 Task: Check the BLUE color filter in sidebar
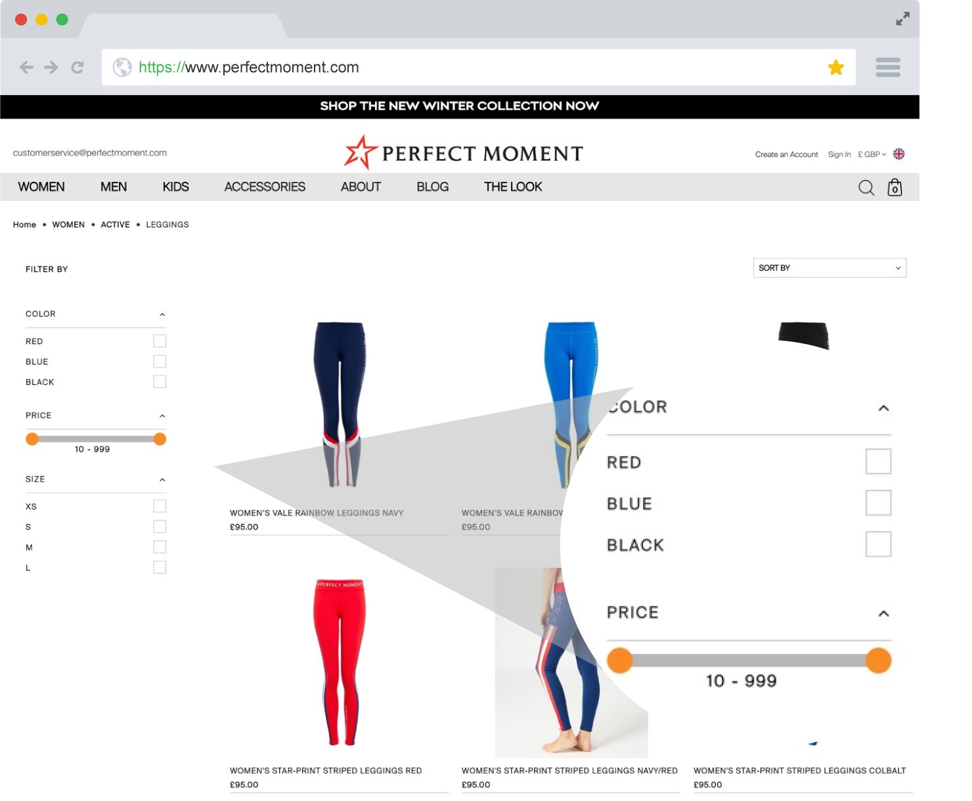[x=160, y=361]
